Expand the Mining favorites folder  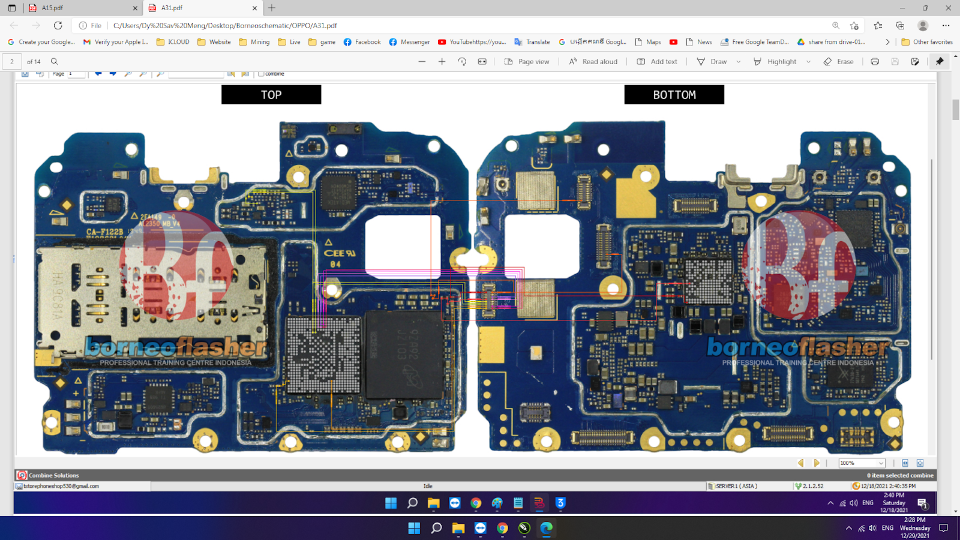(254, 42)
